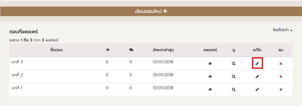Click the ชื่อตอน column header
Image resolution: width=302 pixels, height=106 pixels.
pos(56,50)
